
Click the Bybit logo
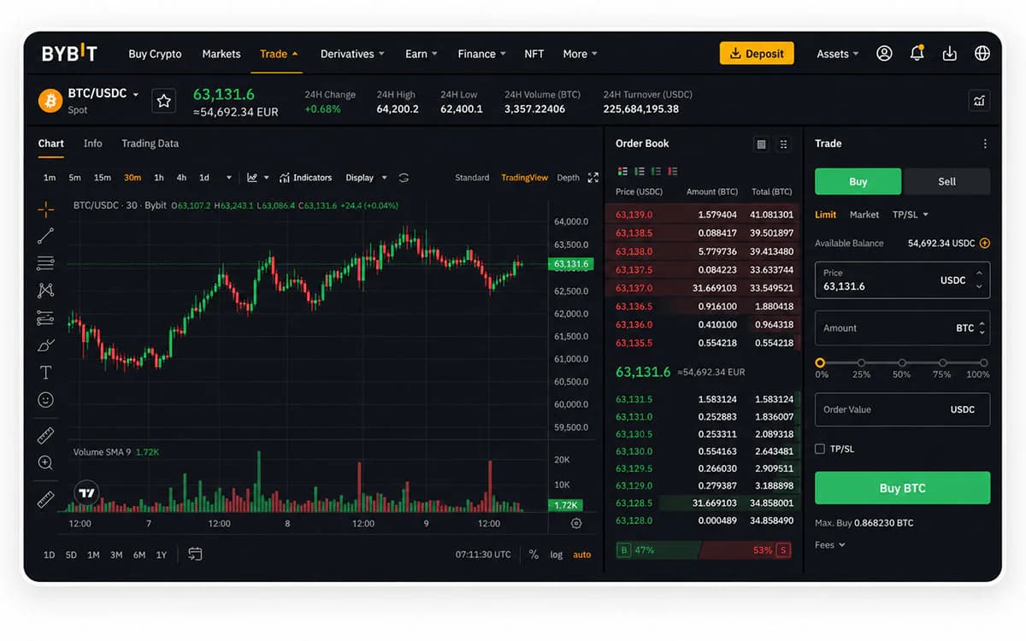click(69, 53)
